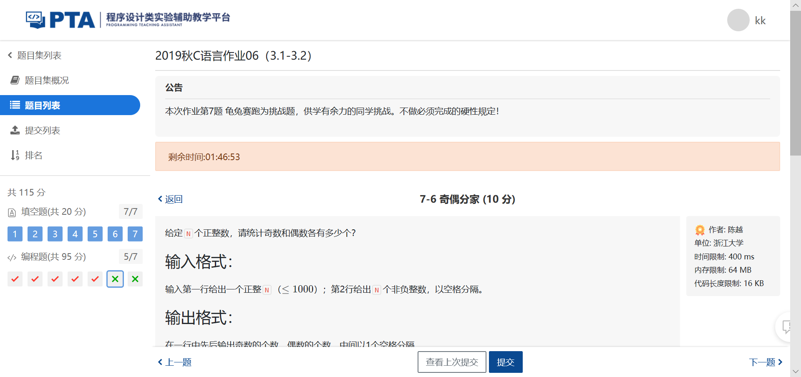Open the 题目集概况 menu item

coord(70,80)
